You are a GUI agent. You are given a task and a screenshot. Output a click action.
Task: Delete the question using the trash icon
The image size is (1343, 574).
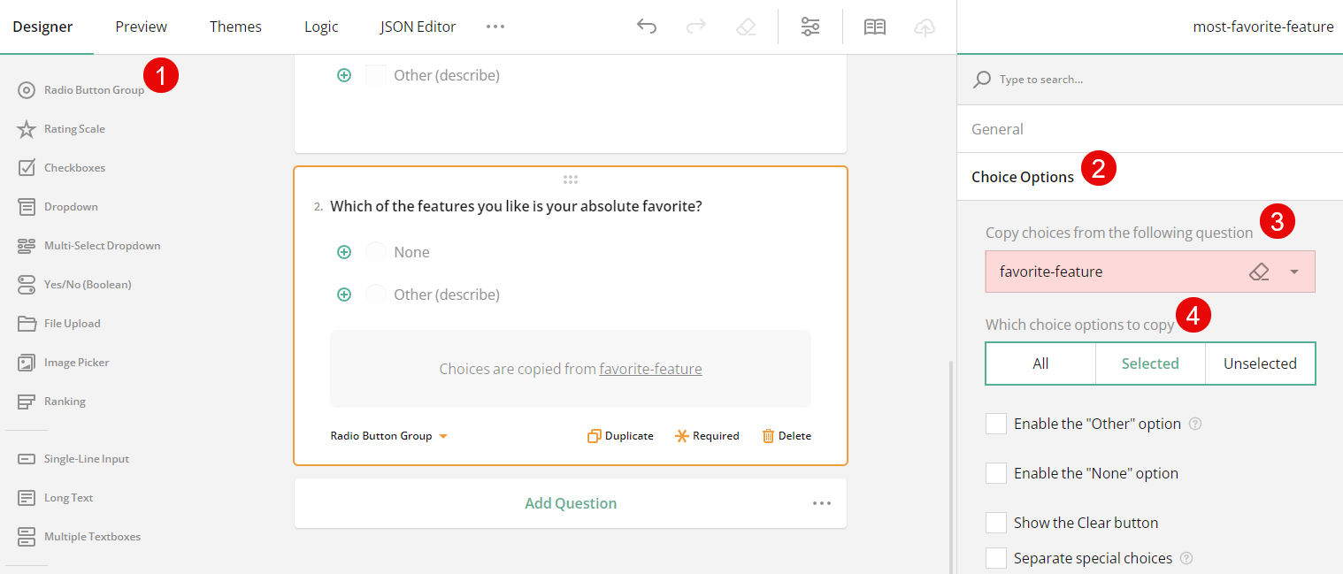[x=786, y=435]
